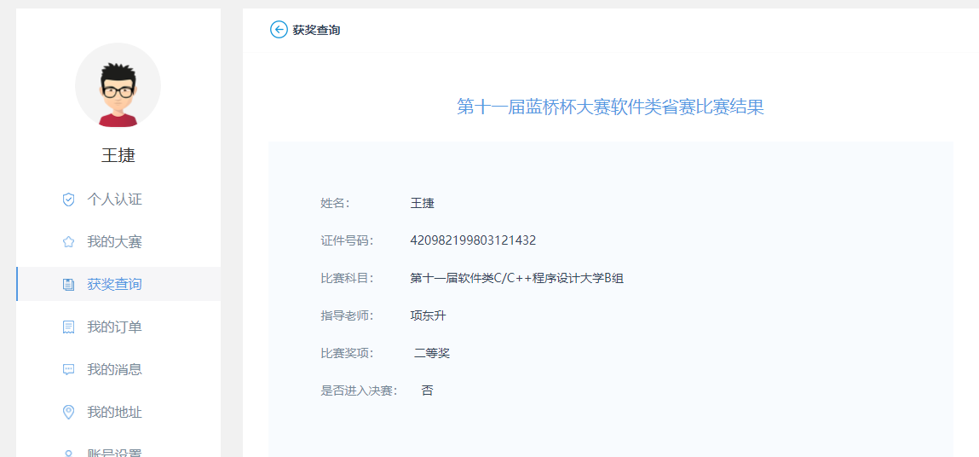Screen dimensions: 979x457
Task: Select 我的地址 in the left menu
Action: (x=114, y=413)
